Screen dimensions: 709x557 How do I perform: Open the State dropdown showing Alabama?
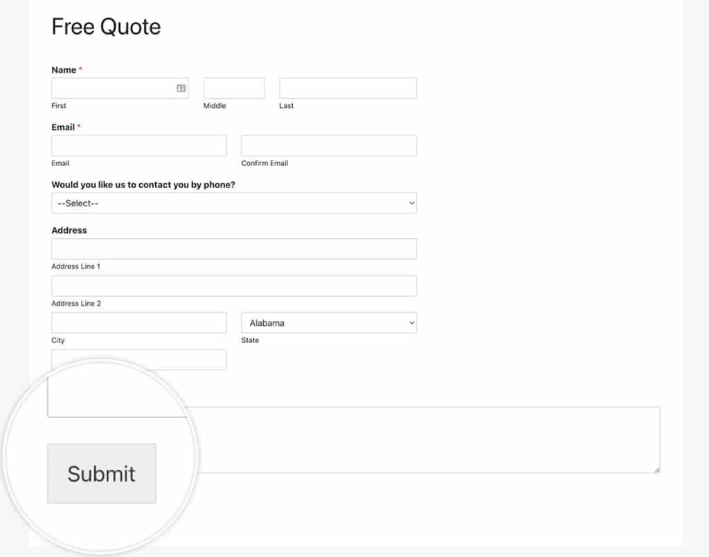(x=329, y=323)
